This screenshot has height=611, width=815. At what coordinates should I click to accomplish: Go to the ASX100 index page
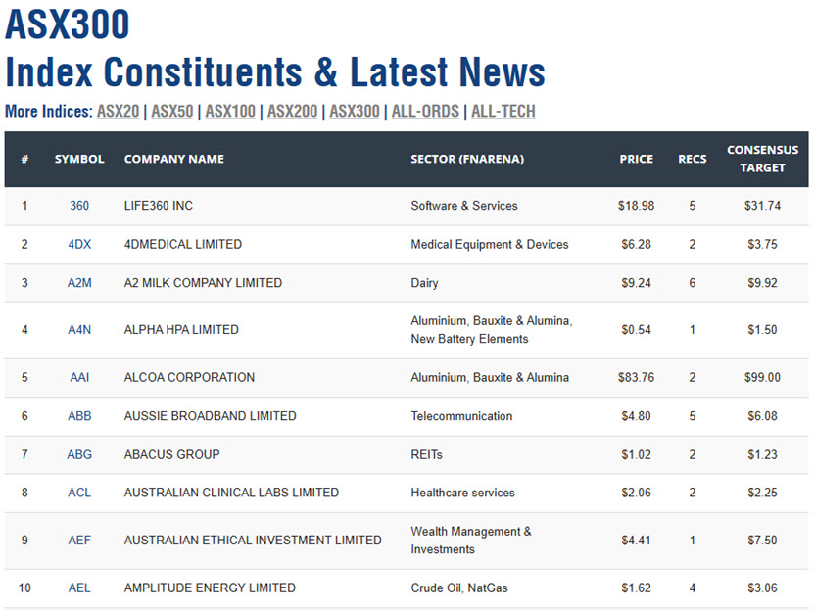[230, 111]
